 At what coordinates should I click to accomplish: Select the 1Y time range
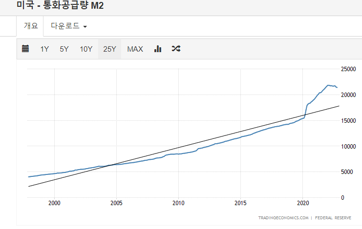click(x=44, y=49)
